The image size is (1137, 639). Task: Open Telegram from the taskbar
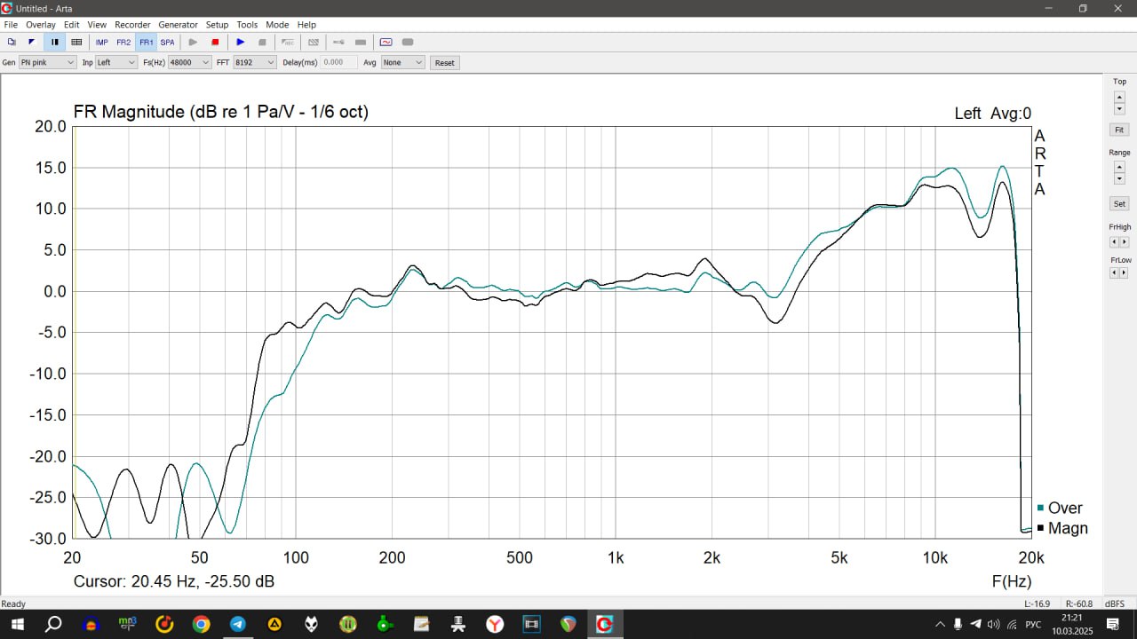[238, 624]
